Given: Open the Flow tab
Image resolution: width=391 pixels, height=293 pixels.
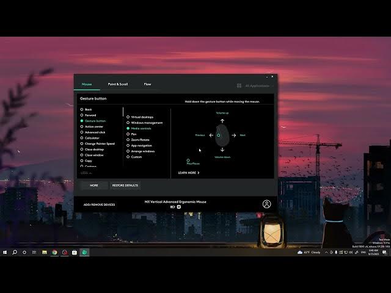Looking at the screenshot, I should [x=147, y=84].
